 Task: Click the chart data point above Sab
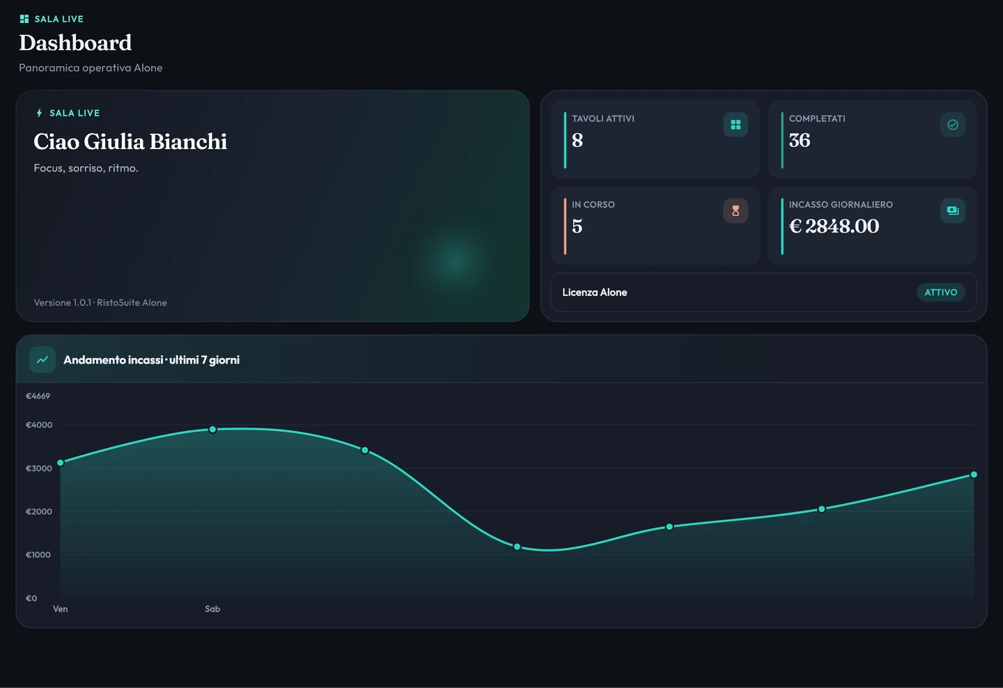[212, 430]
